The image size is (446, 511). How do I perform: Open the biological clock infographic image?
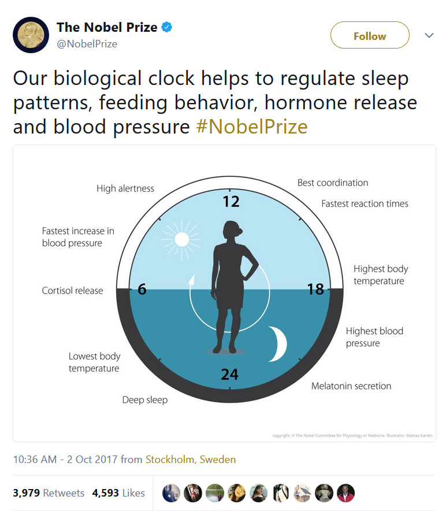pyautogui.click(x=224, y=293)
